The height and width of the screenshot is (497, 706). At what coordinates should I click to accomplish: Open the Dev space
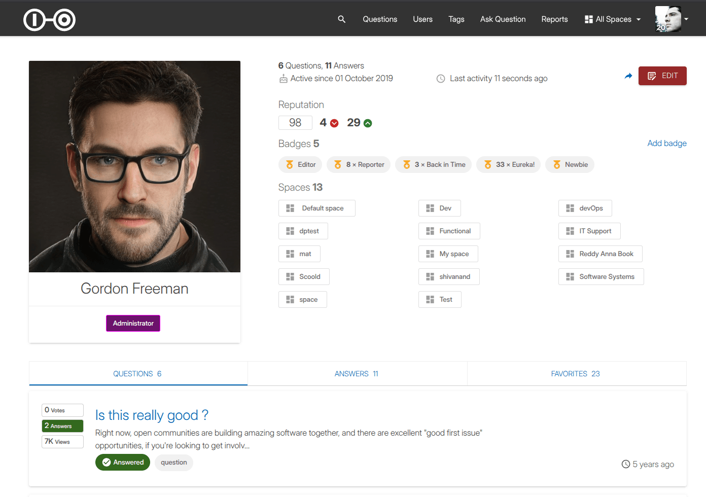(x=440, y=208)
